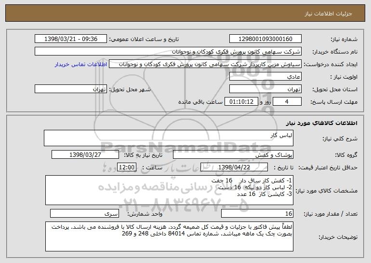The image size is (371, 263).
Task: Click the واحد شمارش label
Action: pos(145,214)
